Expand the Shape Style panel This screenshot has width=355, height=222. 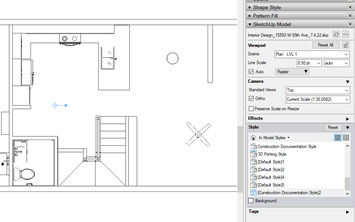pos(250,7)
